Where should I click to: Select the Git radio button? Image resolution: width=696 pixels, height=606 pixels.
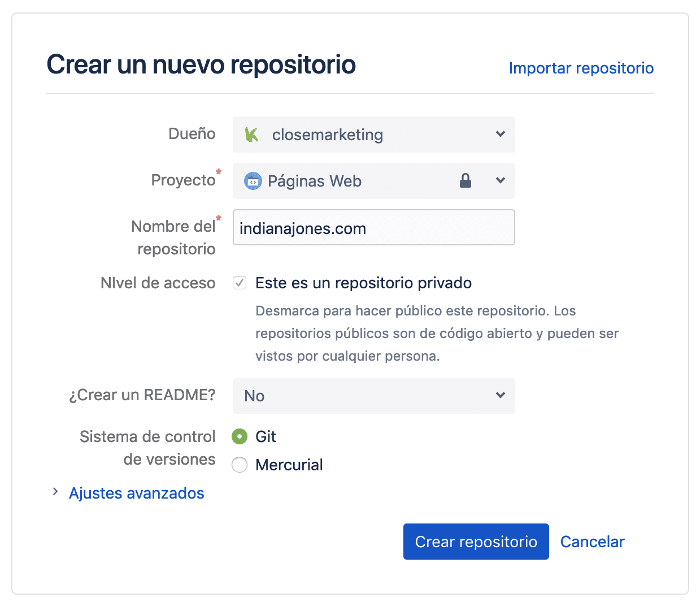pos(240,436)
